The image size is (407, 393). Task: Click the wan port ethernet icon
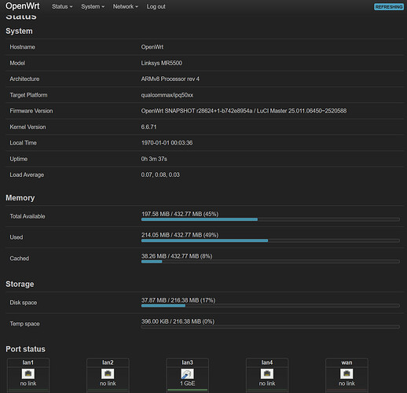pyautogui.click(x=346, y=373)
